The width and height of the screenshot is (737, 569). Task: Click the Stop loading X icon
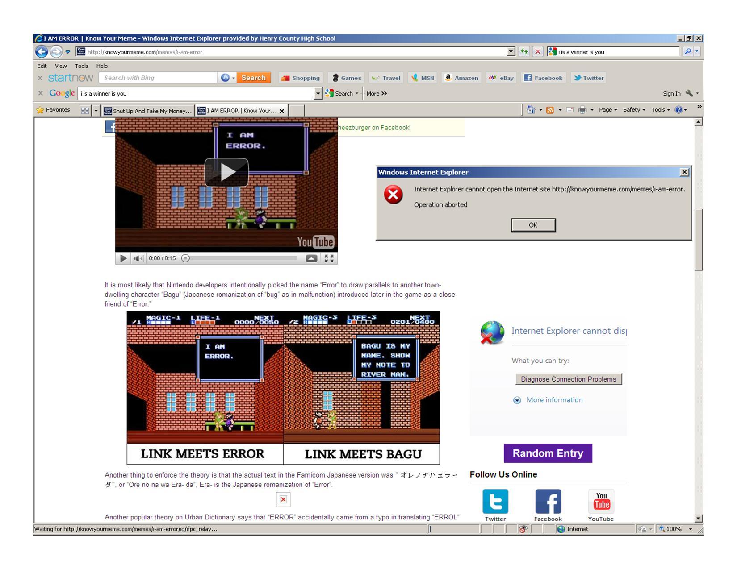pyautogui.click(x=538, y=52)
